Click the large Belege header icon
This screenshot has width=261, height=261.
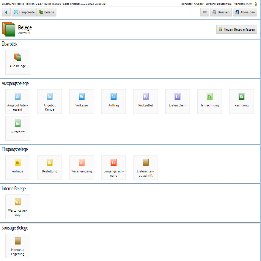click(9, 29)
